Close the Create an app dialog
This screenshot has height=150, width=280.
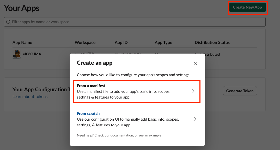[195, 63]
